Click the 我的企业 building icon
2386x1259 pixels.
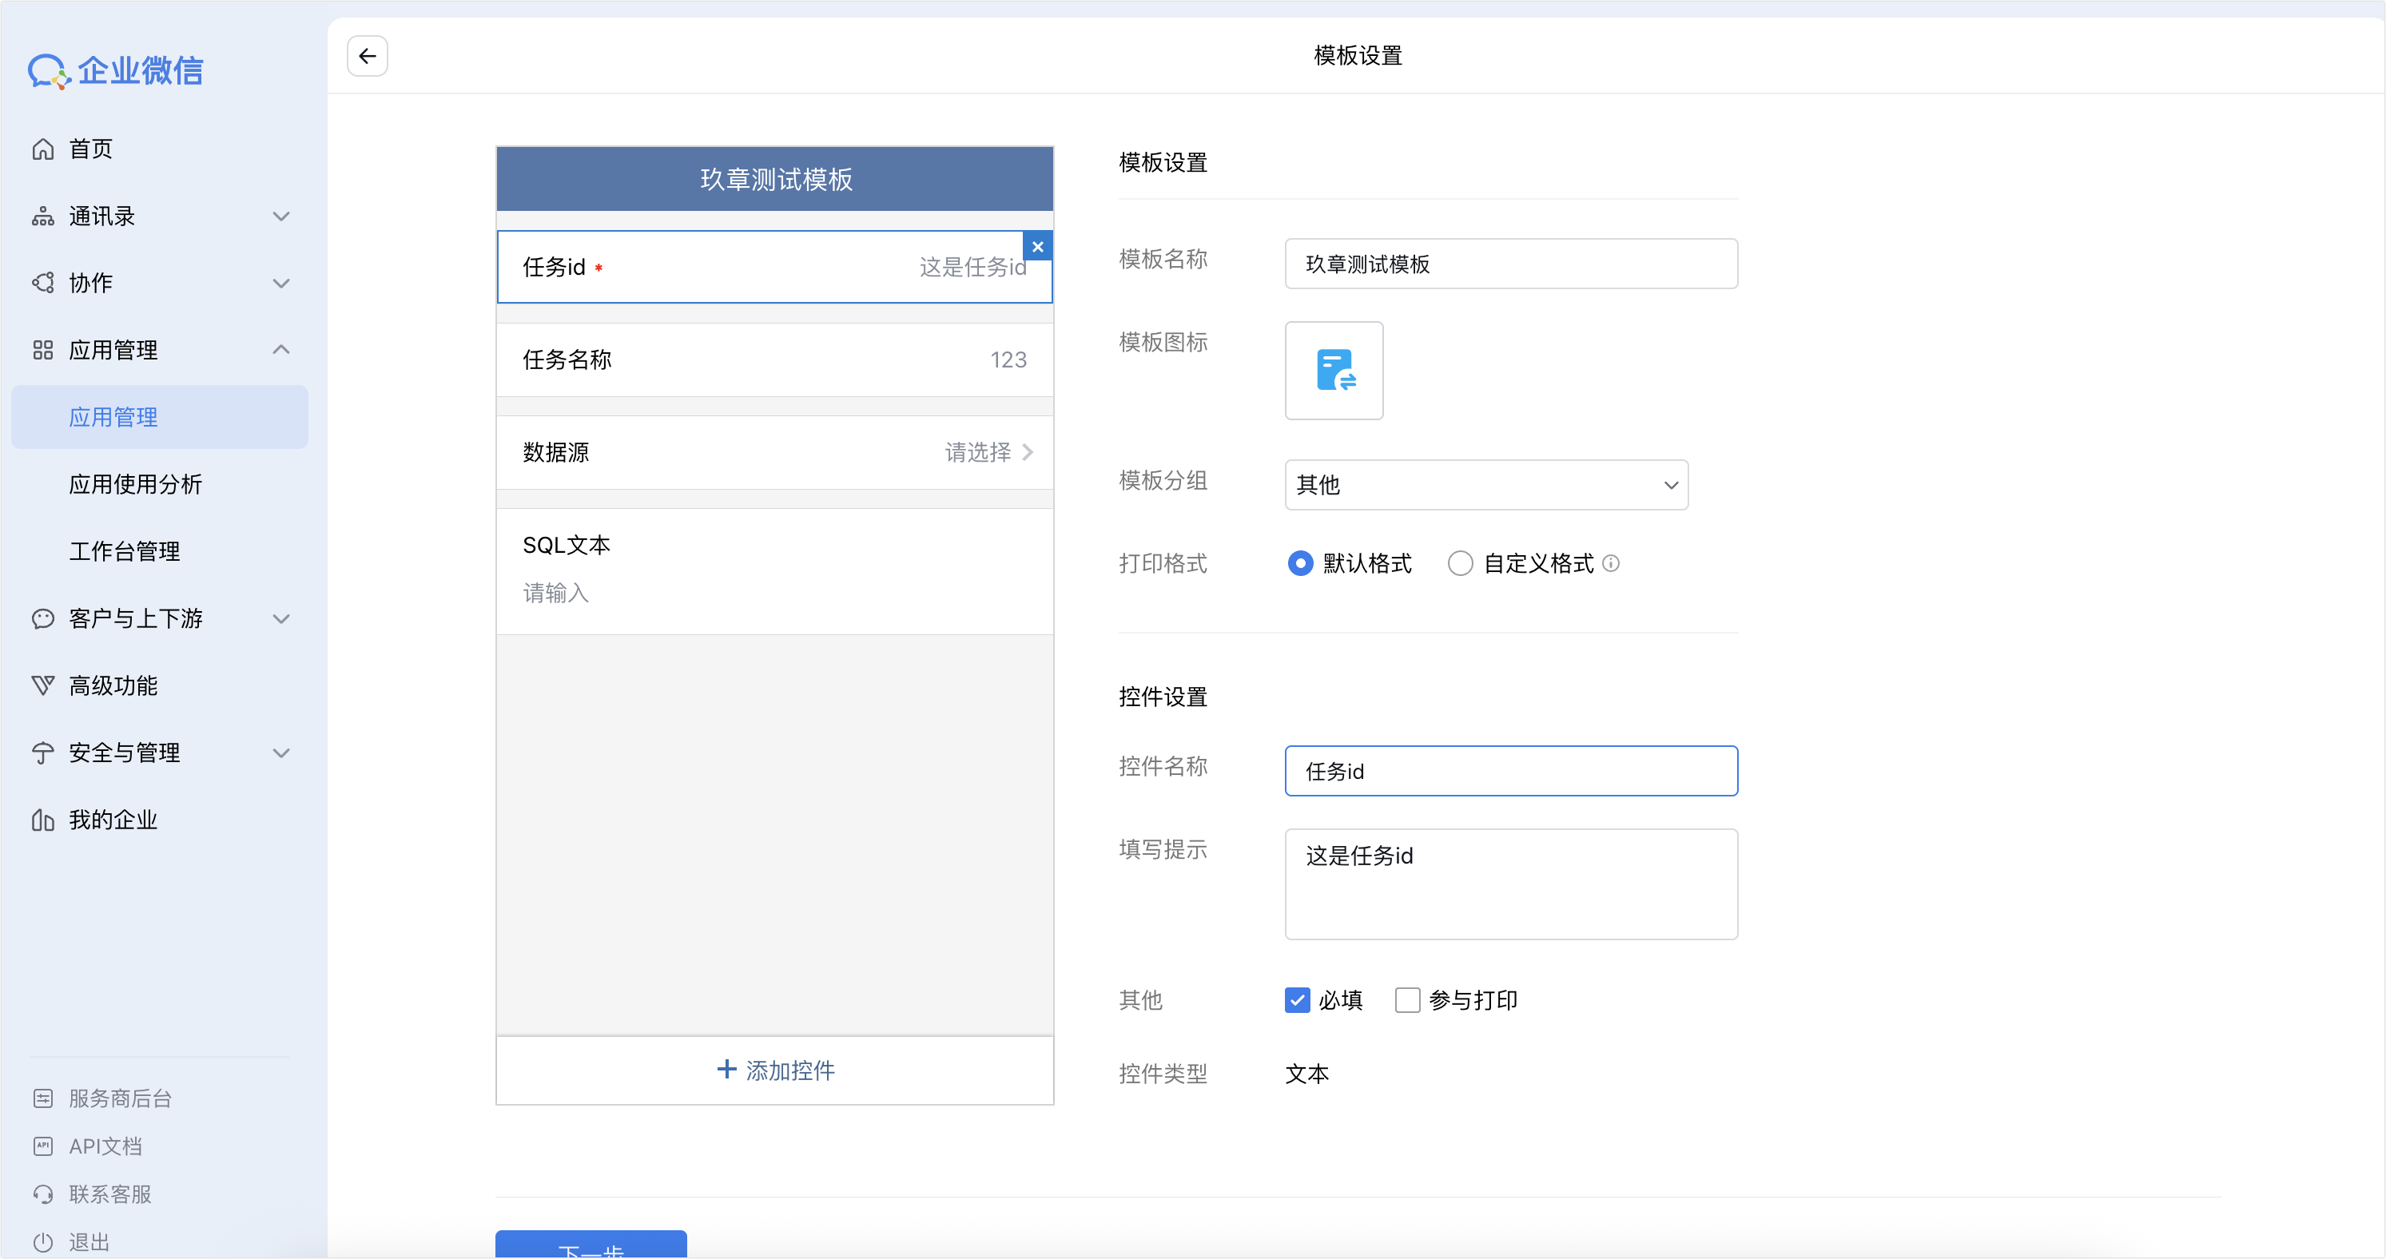pos(42,820)
